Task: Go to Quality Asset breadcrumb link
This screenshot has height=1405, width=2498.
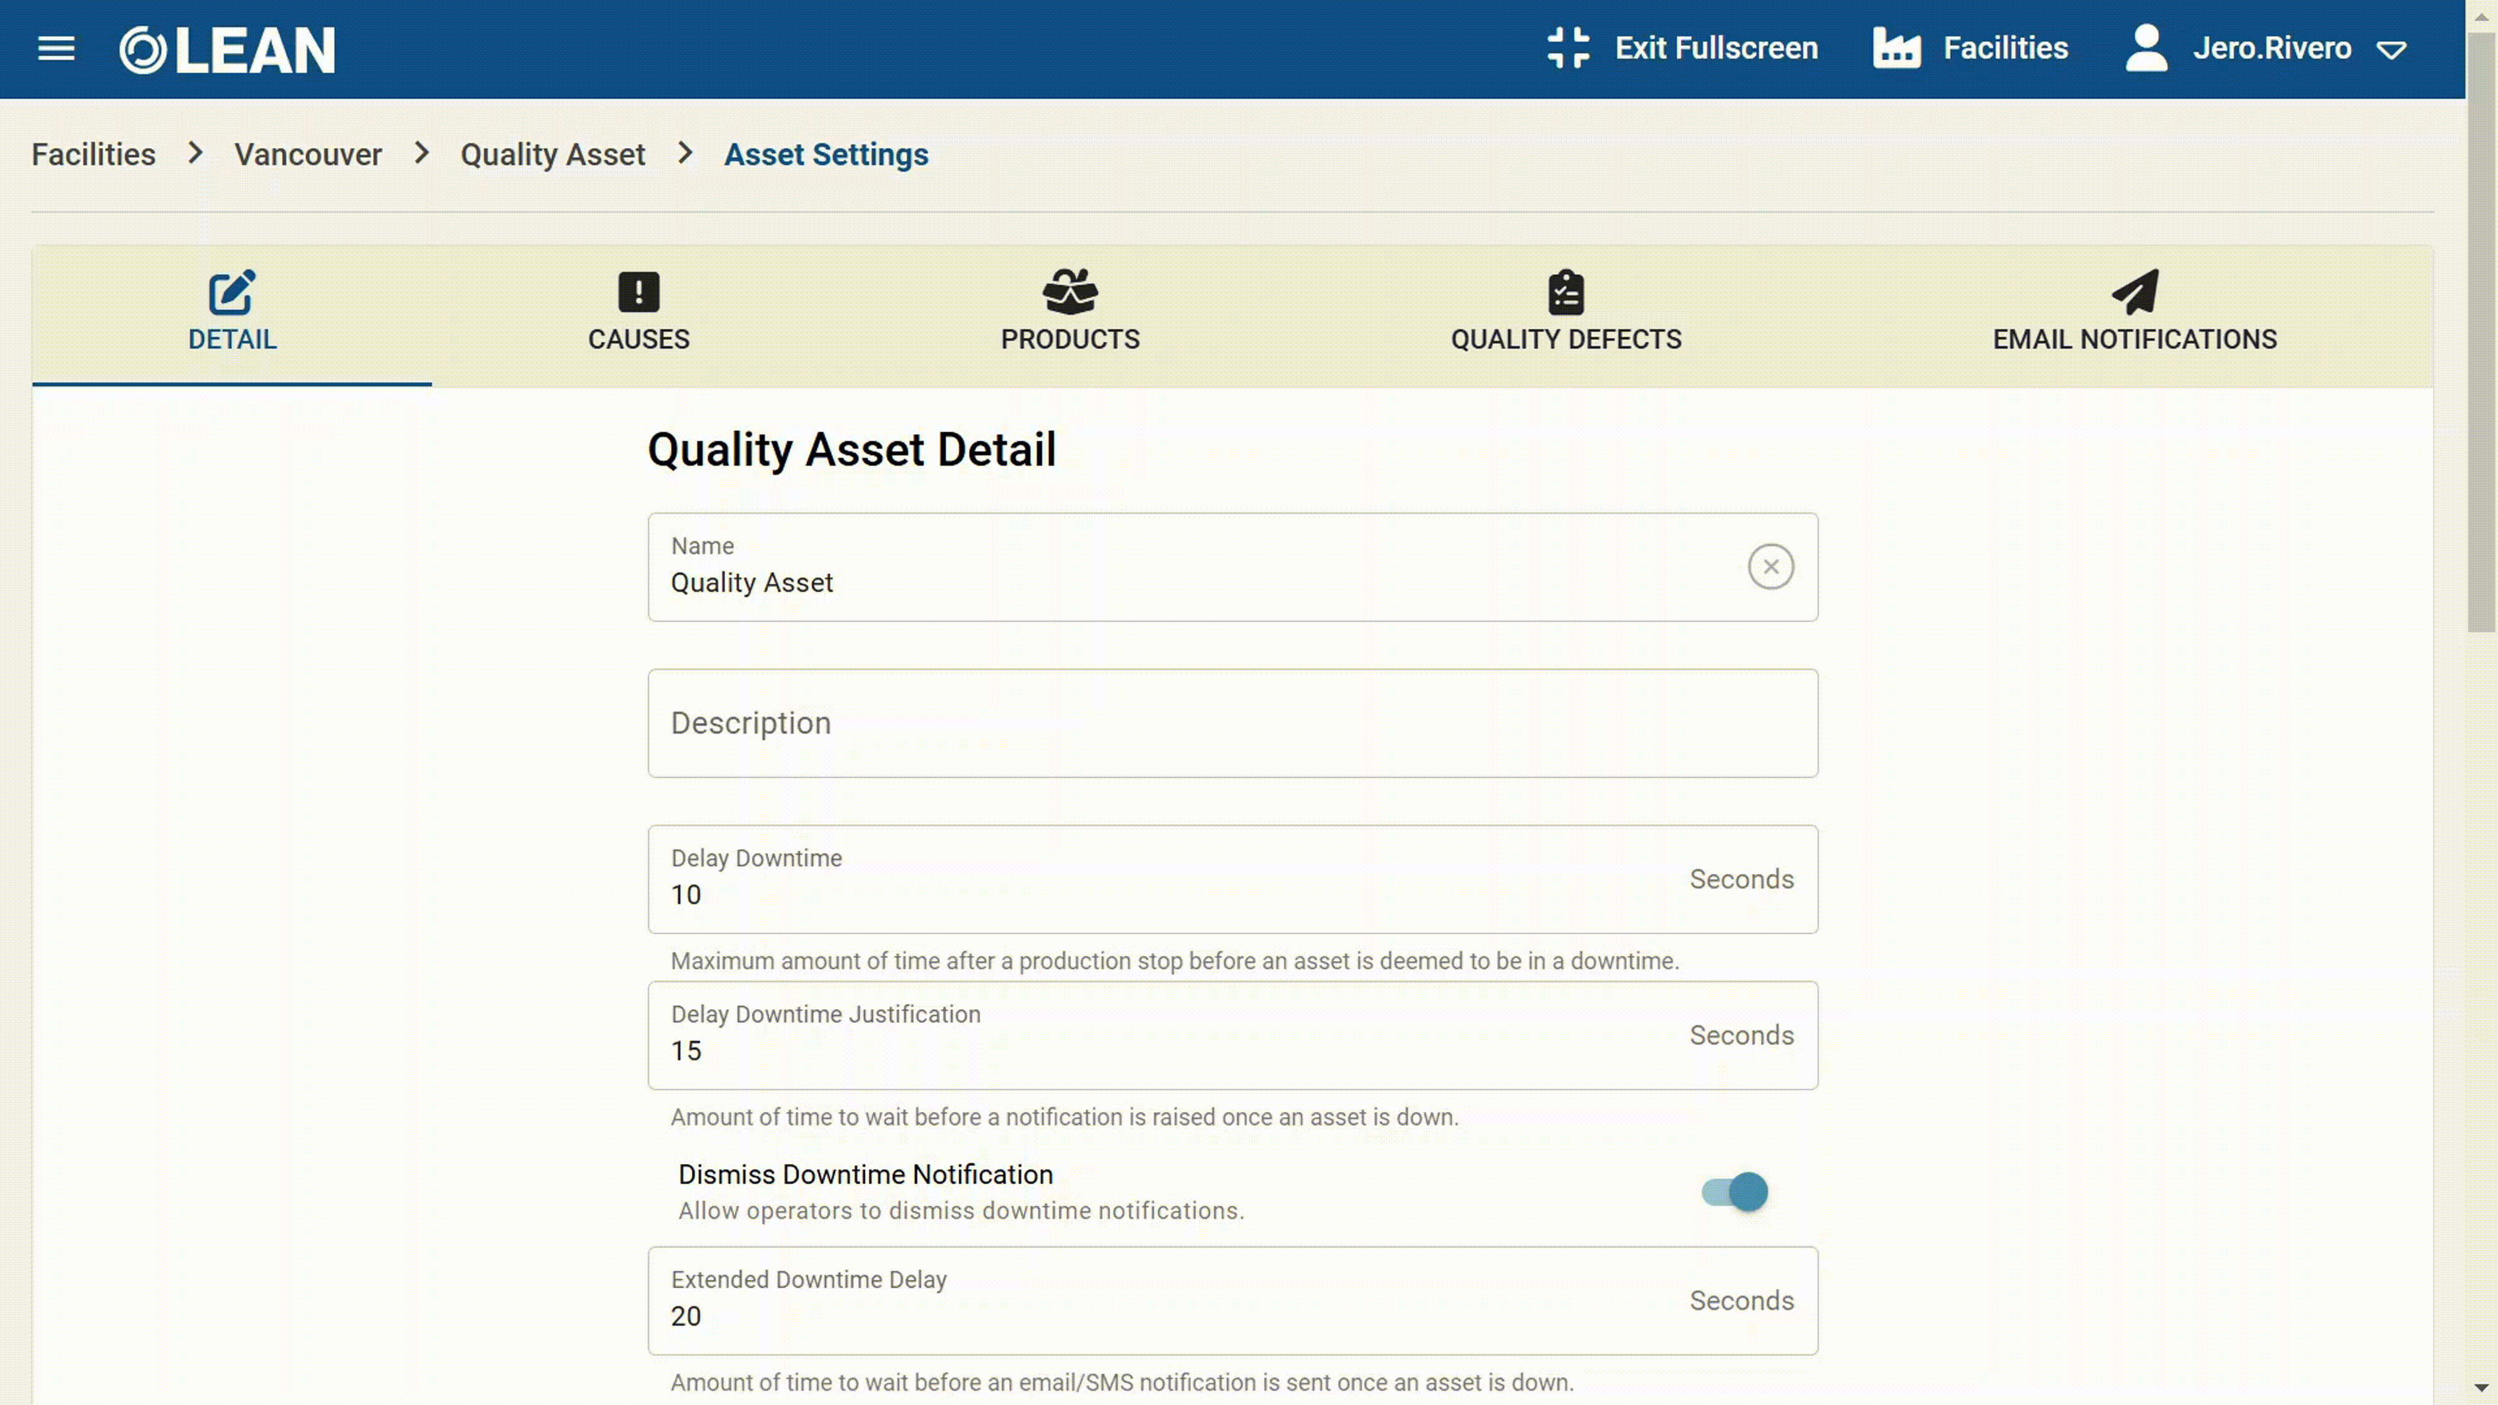Action: click(553, 154)
